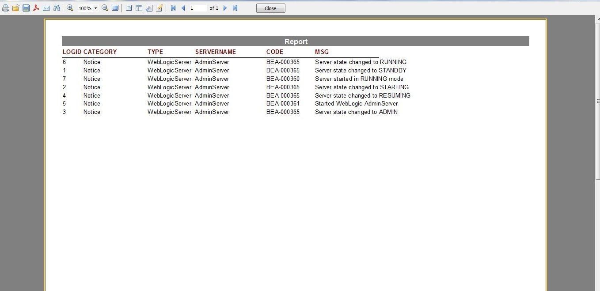Click the CATEGORY column header

click(x=100, y=52)
